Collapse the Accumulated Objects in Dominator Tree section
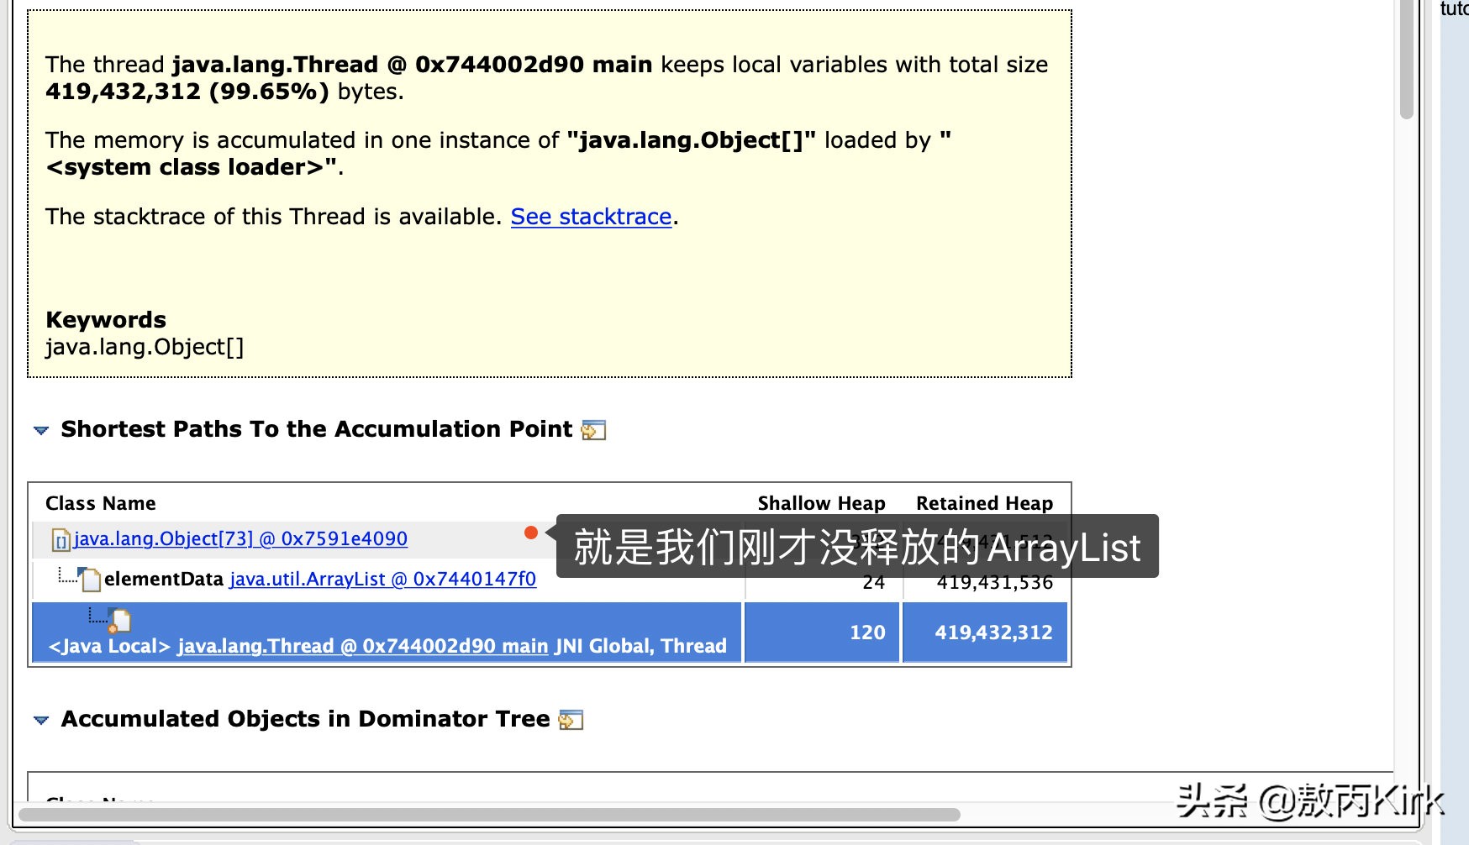The width and height of the screenshot is (1469, 845). [x=40, y=720]
